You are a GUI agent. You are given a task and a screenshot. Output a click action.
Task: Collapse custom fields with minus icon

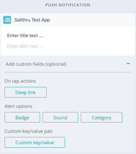[x=128, y=64]
